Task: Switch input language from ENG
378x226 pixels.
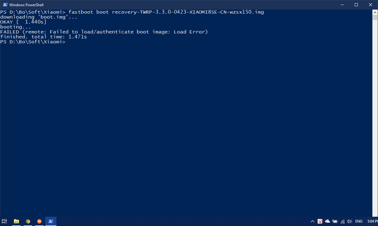Action: pos(359,221)
